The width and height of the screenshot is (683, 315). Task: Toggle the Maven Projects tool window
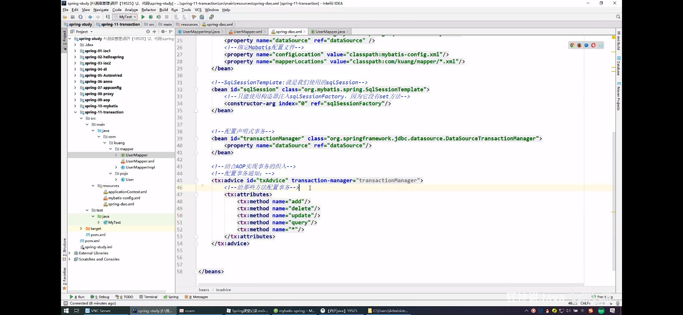(x=619, y=96)
